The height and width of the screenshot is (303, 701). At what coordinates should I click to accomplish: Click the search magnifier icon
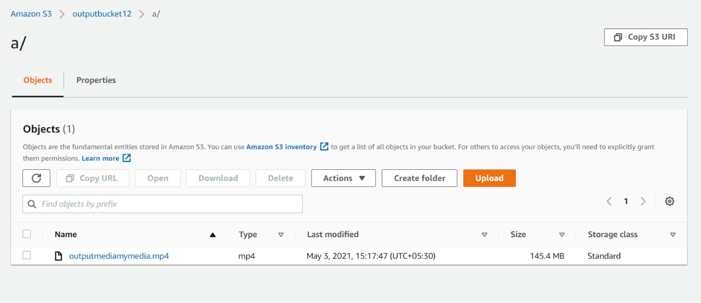coord(32,204)
